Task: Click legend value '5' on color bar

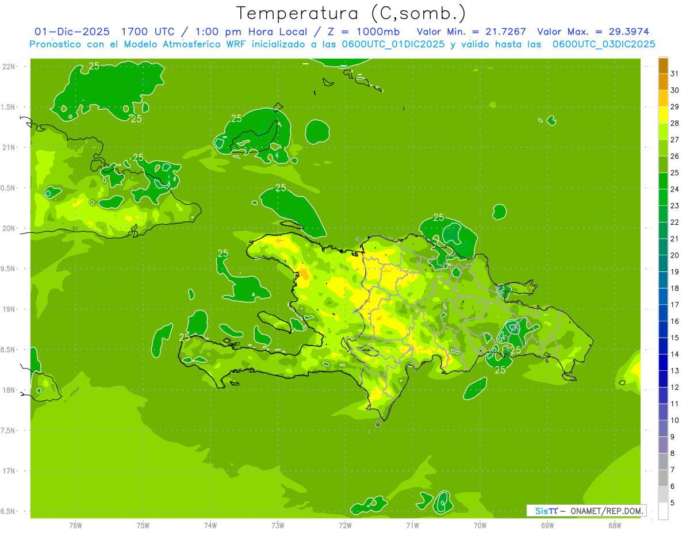Action: [x=673, y=503]
